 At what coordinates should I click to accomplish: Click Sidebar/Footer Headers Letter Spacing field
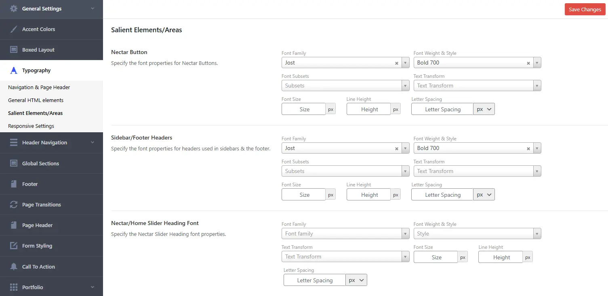[x=442, y=195]
